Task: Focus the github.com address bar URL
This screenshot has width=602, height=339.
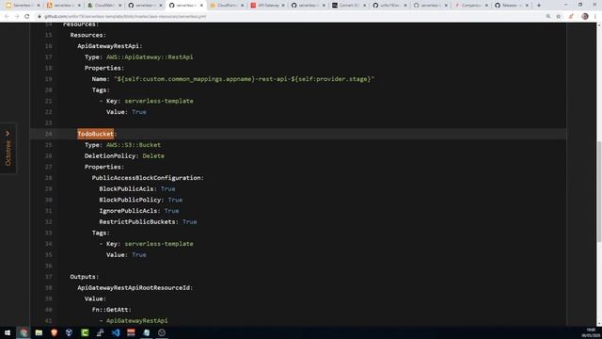Action: pos(125,17)
